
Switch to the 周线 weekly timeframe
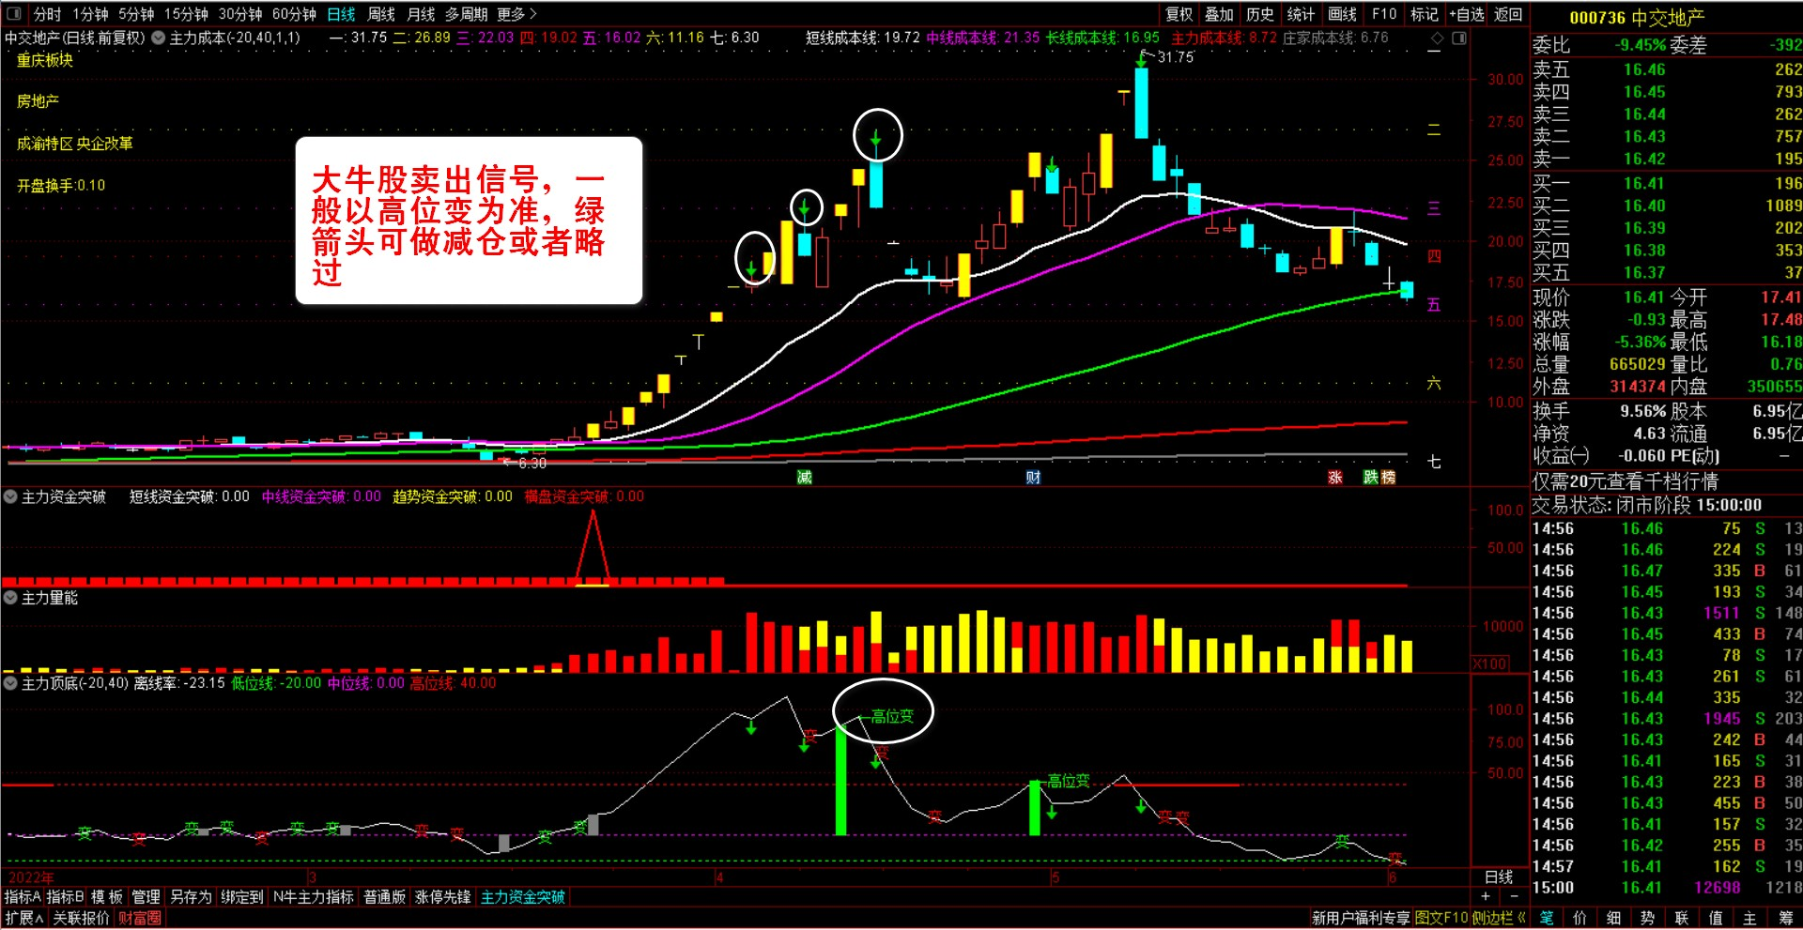[x=380, y=14]
